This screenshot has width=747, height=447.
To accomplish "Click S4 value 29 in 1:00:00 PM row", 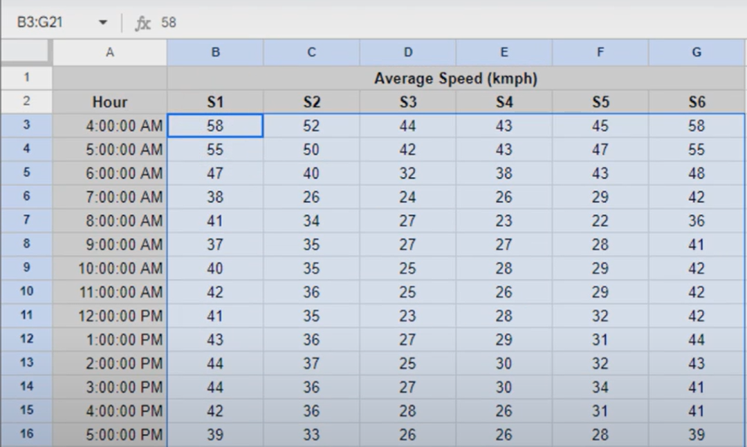I will coord(504,340).
